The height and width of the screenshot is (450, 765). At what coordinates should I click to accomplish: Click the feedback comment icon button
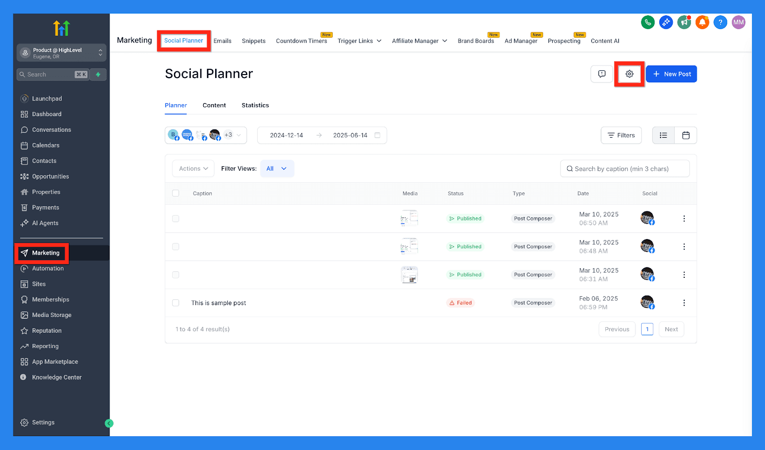[602, 74]
